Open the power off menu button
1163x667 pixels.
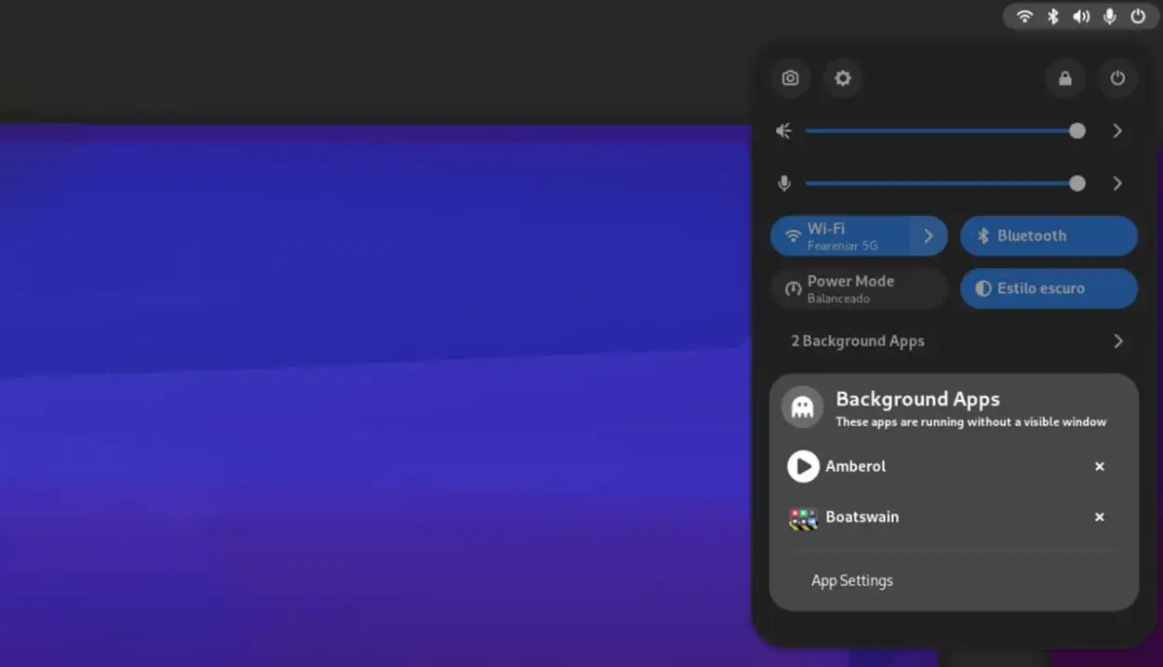tap(1117, 78)
